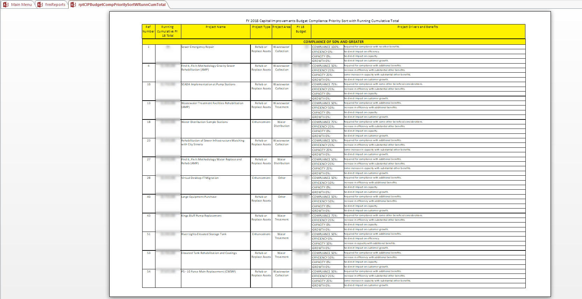Click project name Sewer Emergency Repair

point(197,47)
